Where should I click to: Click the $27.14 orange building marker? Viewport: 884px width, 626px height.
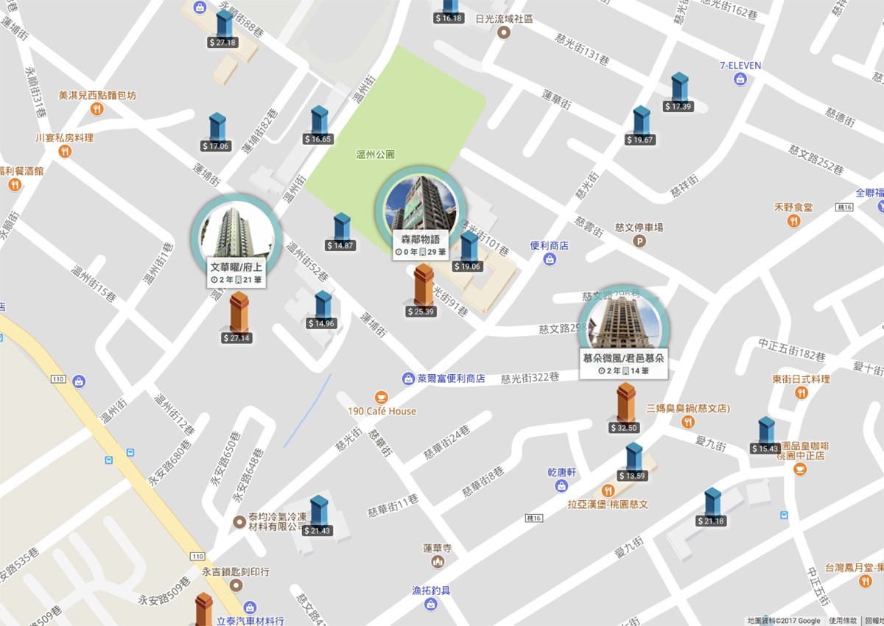(238, 317)
